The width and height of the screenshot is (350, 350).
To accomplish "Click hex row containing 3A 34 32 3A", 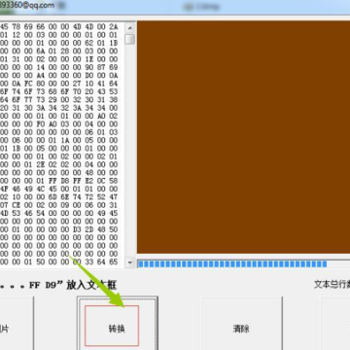I will (x=58, y=108).
